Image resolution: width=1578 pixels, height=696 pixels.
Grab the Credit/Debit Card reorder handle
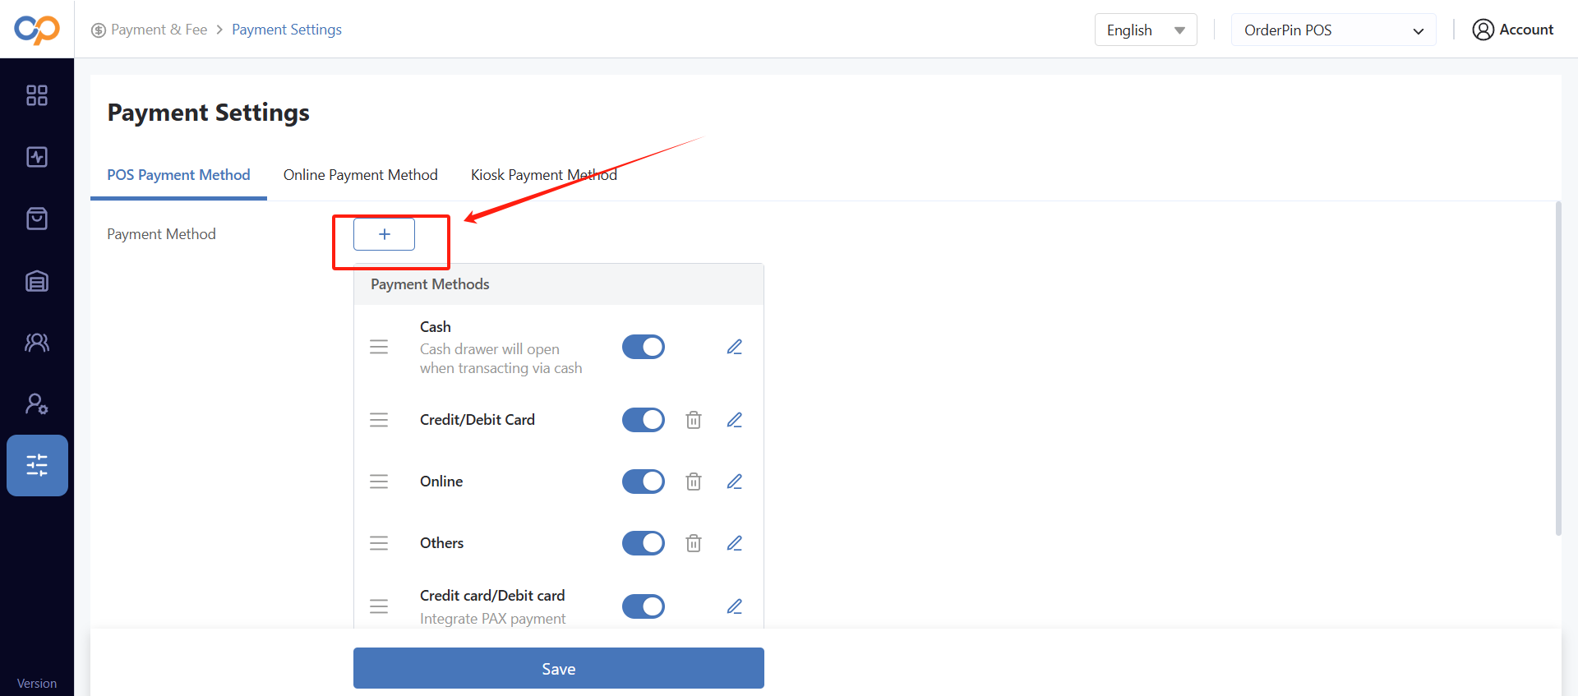tap(379, 420)
